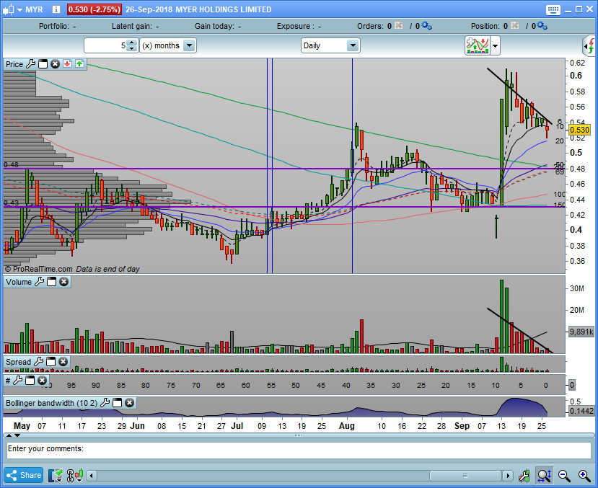Toggle the auto-fit zoom magnifier
Viewport: 598px width, 488px height.
(x=544, y=476)
